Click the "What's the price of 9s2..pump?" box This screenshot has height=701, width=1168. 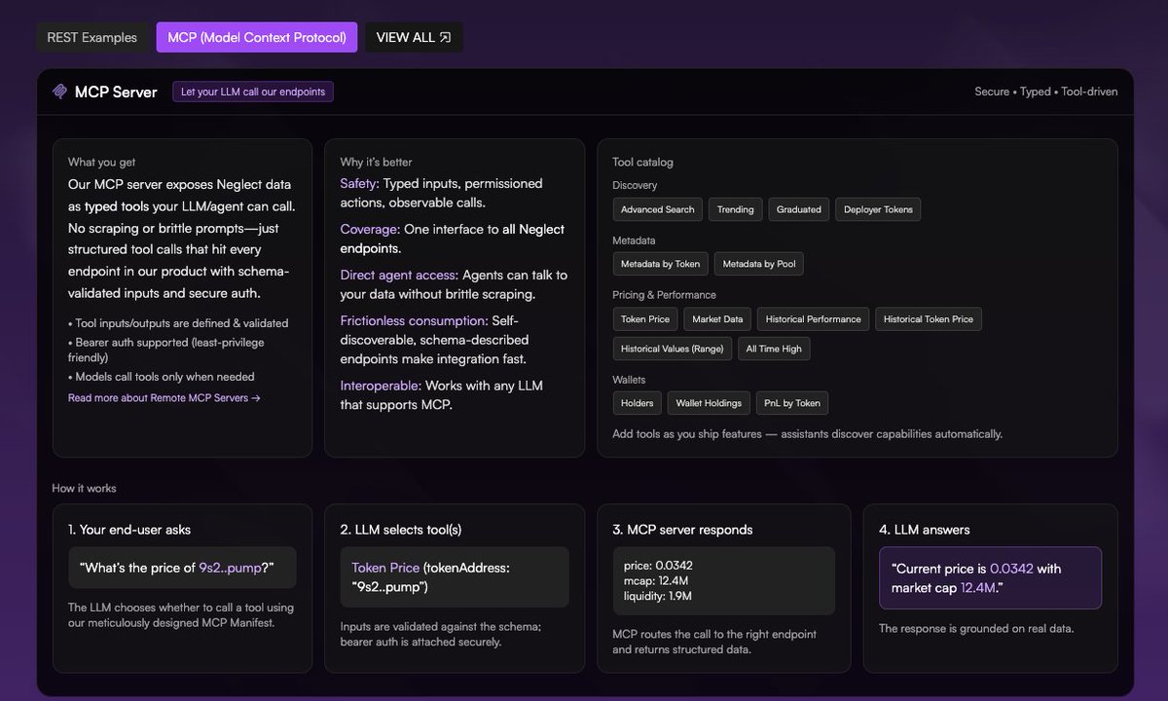click(182, 567)
